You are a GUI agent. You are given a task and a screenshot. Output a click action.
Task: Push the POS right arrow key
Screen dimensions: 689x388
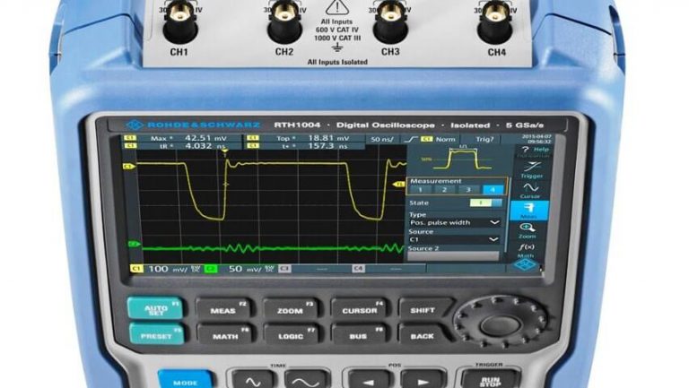(423, 380)
